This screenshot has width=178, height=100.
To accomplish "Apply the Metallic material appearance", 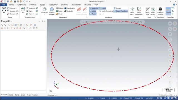I will (x=60, y=8).
